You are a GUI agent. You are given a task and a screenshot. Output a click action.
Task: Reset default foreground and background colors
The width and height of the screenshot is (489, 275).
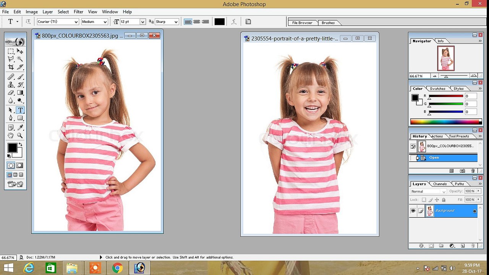tap(8, 155)
